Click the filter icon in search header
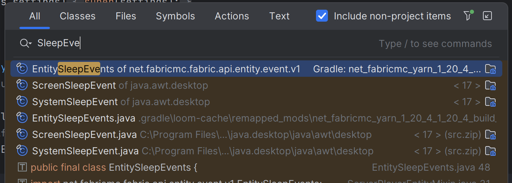The height and width of the screenshot is (183, 512). (x=467, y=16)
